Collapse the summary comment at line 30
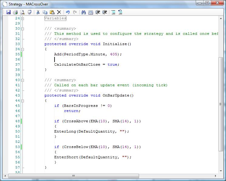The width and height of the screenshot is (226, 181). point(23,29)
